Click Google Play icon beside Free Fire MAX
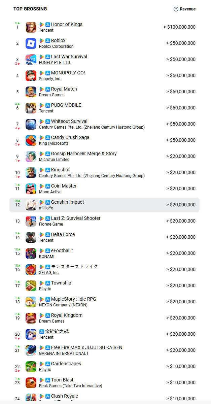Image resolution: width=211 pixels, height=404 pixels. click(42, 348)
